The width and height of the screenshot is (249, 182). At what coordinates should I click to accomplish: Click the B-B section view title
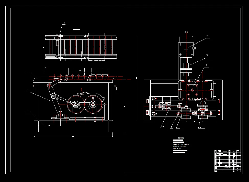pyautogui.click(x=186, y=32)
